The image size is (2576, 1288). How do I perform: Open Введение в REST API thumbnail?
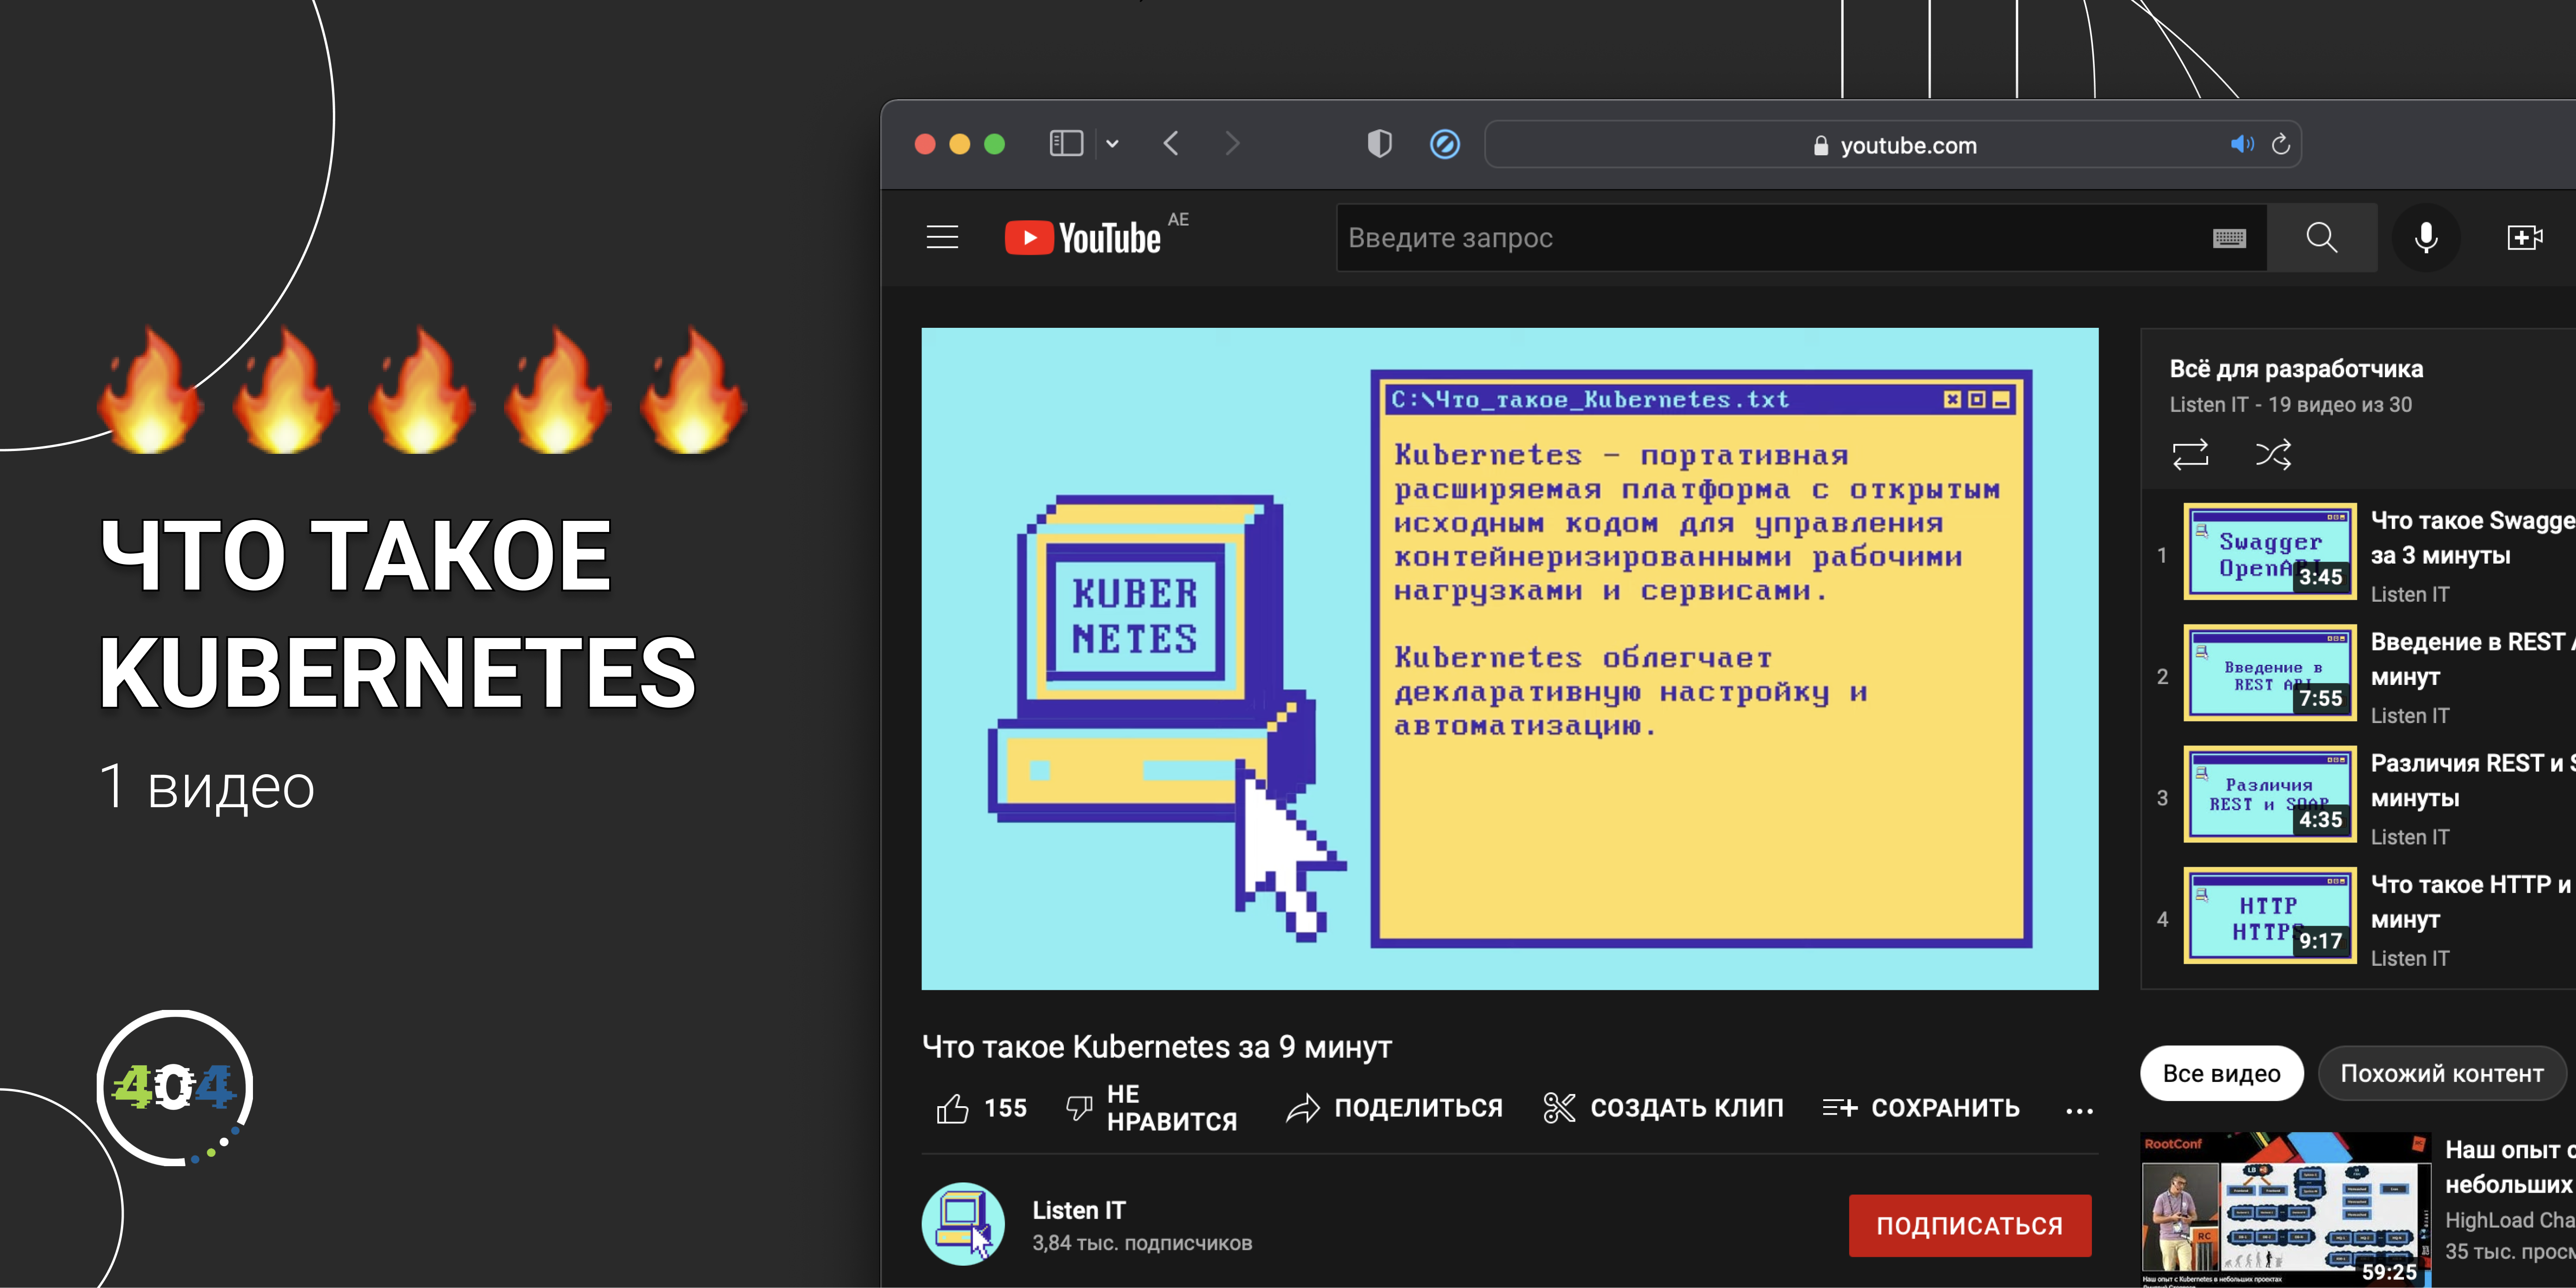click(x=2269, y=673)
